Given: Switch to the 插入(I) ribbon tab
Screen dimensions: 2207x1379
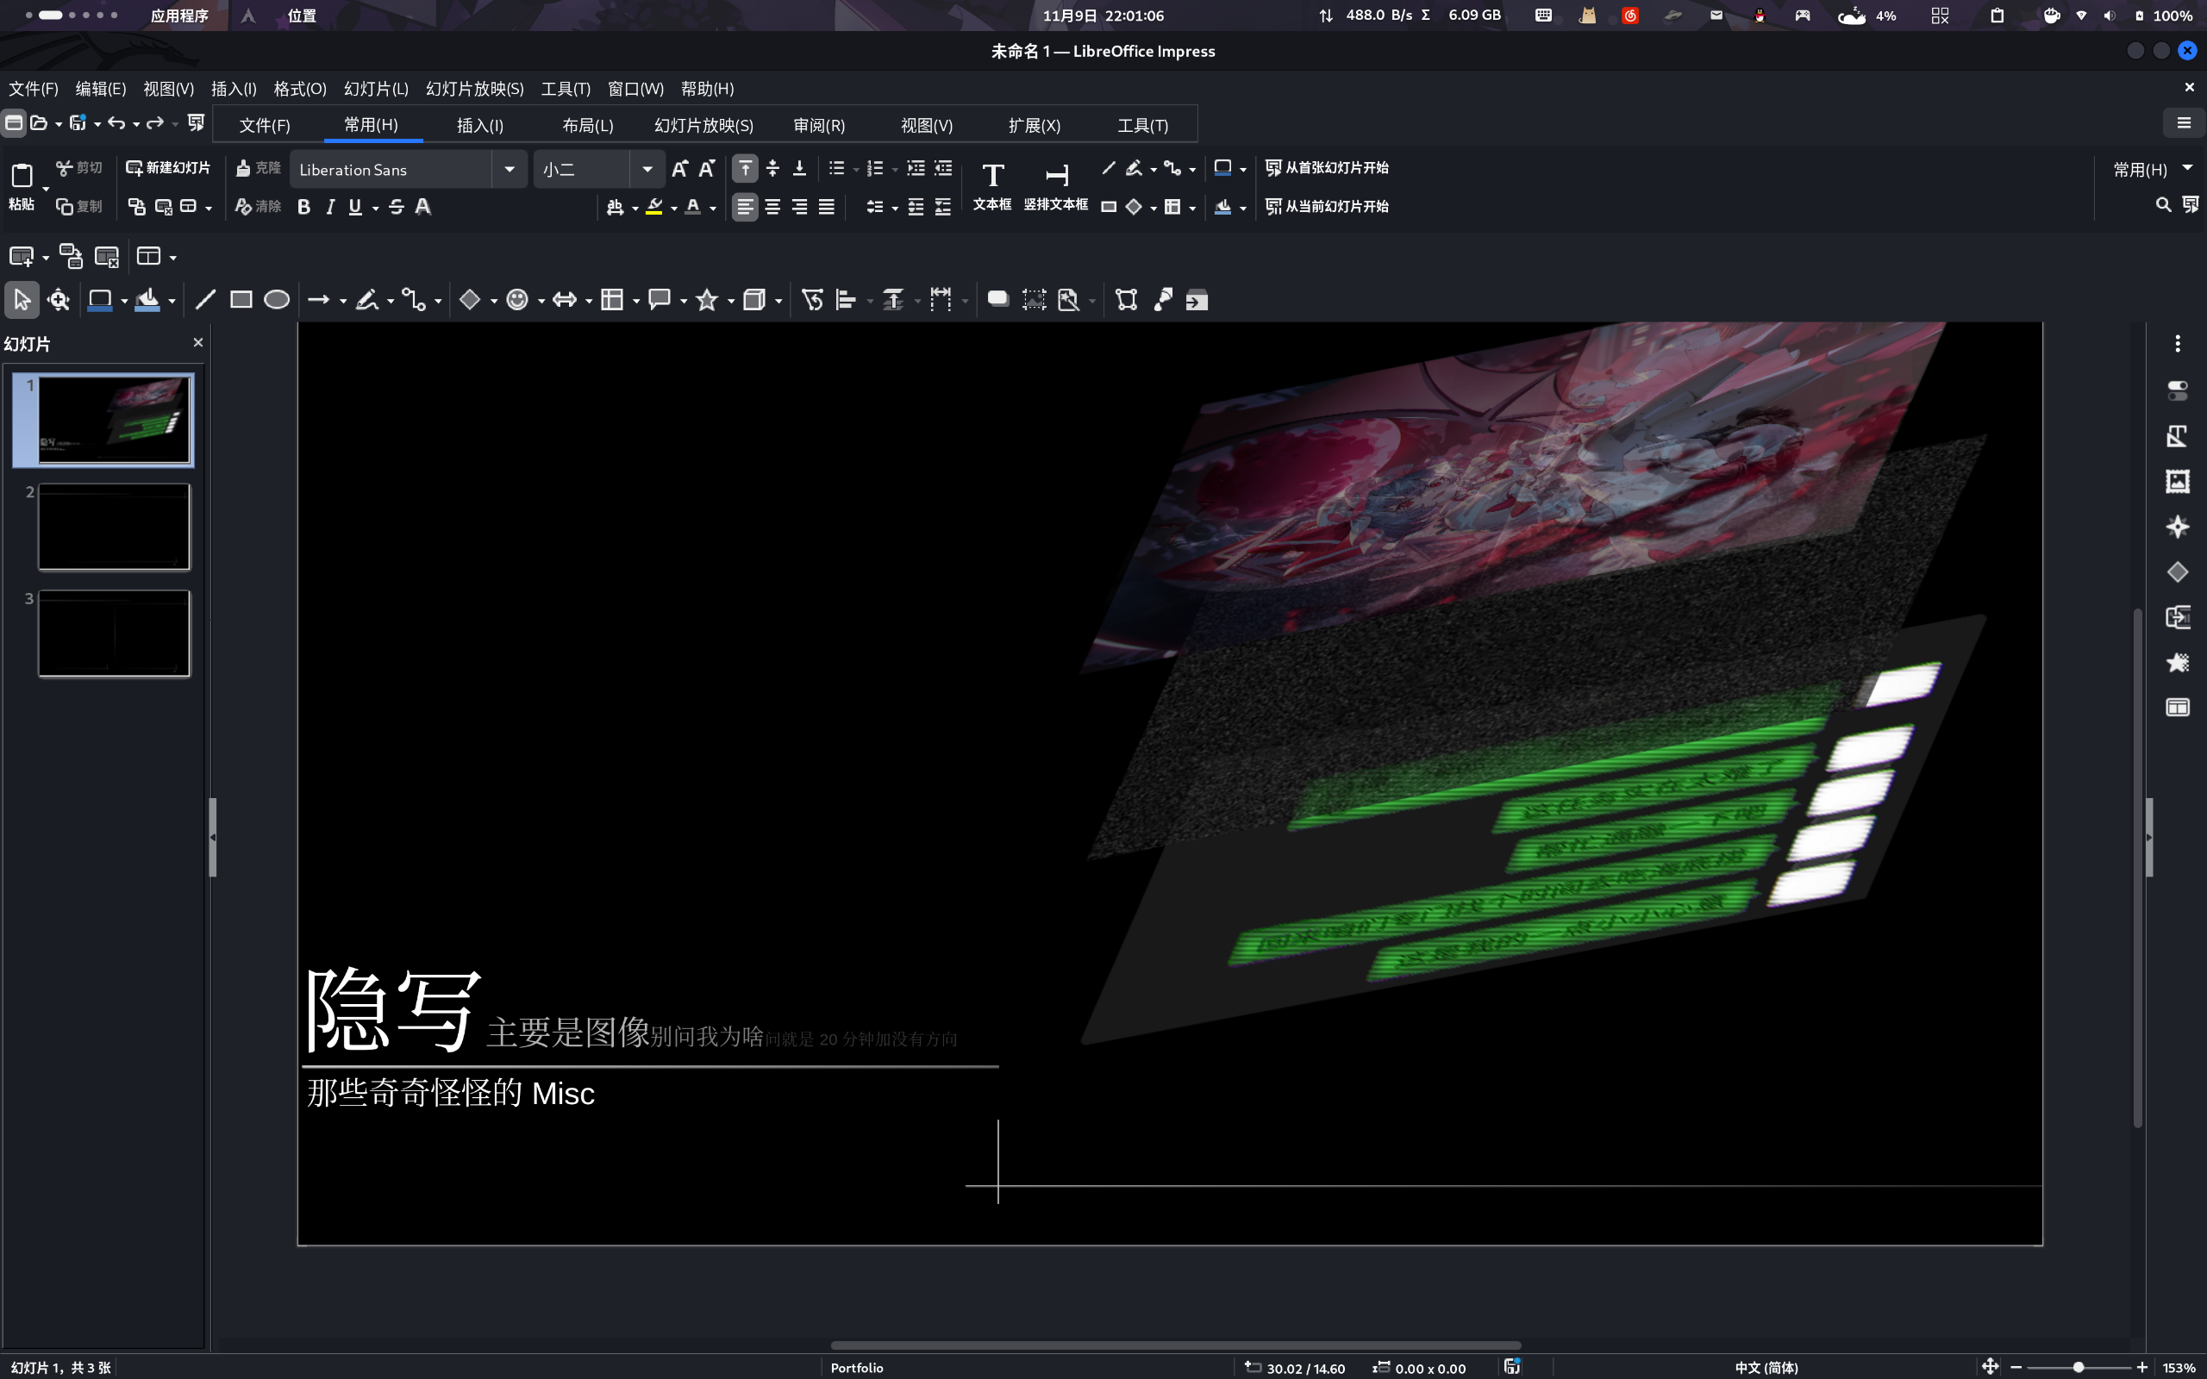Looking at the screenshot, I should coord(479,126).
